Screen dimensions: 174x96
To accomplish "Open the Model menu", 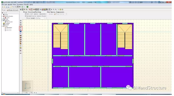I will pos(10,5).
